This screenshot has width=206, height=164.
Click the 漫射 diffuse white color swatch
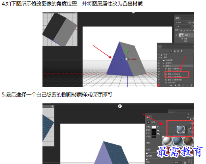(154, 127)
